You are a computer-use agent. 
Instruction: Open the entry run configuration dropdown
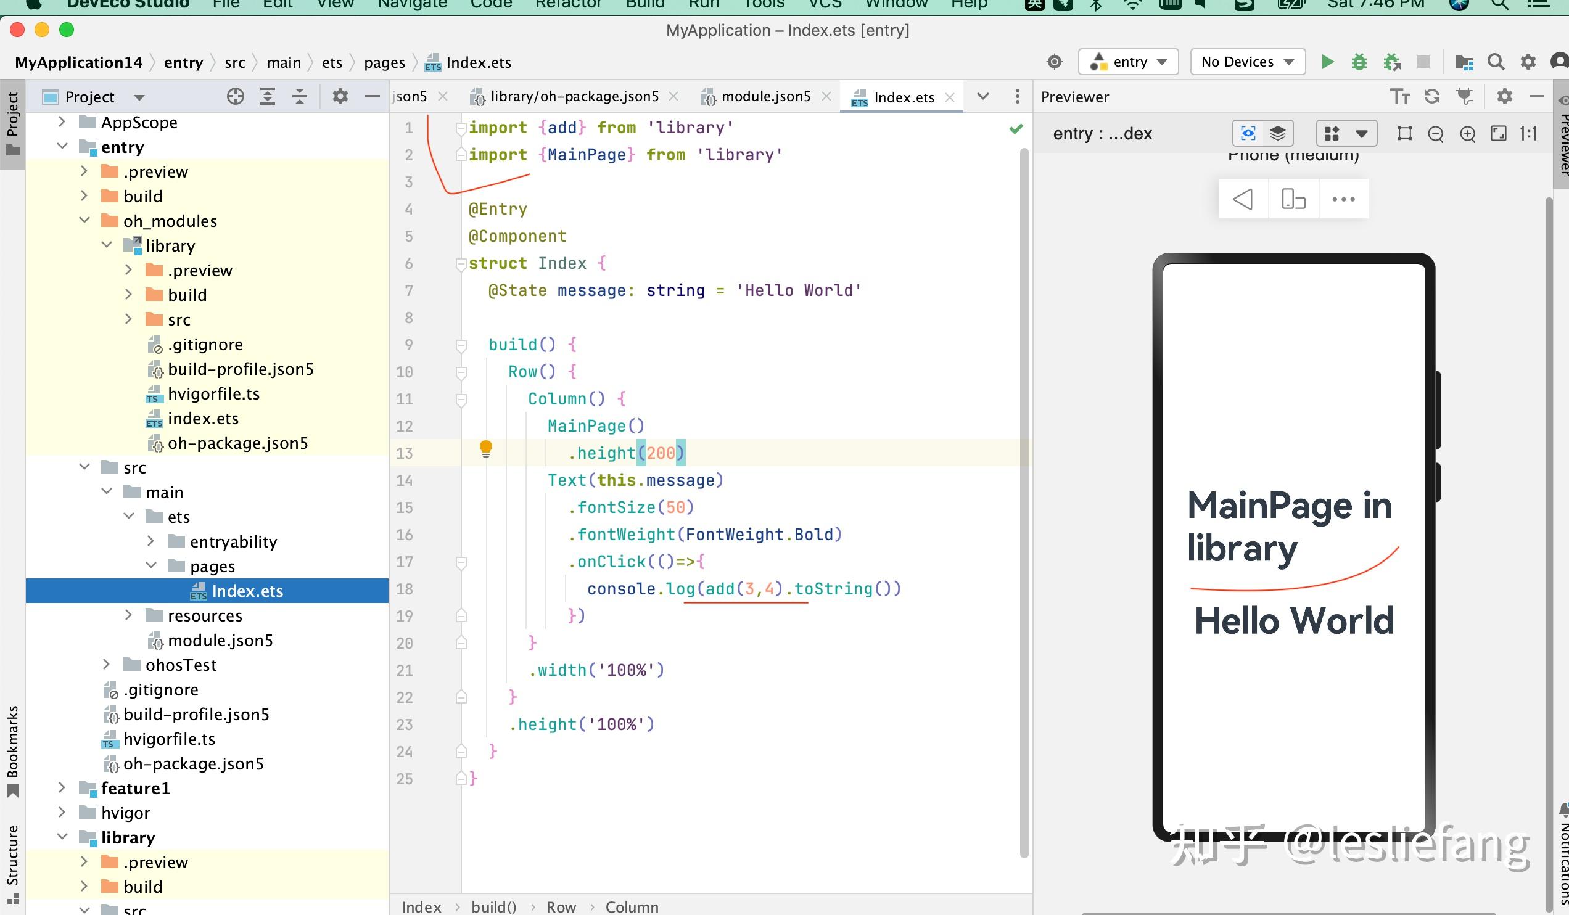tap(1128, 62)
